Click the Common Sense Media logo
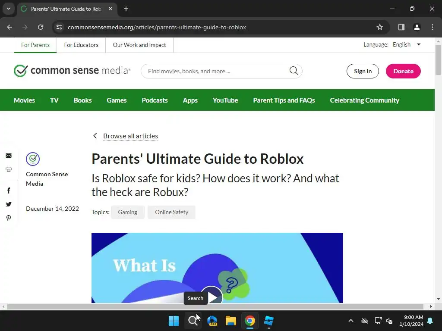This screenshot has height=331, width=442. tap(72, 70)
